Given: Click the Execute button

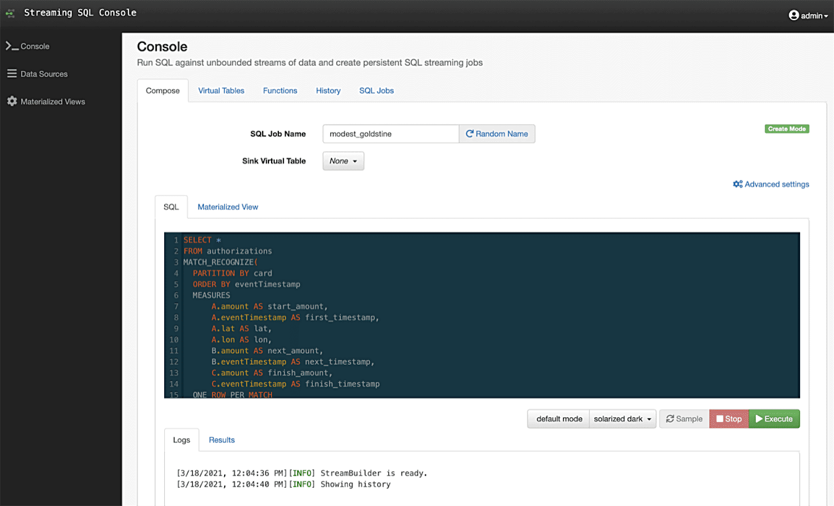Looking at the screenshot, I should pos(774,419).
